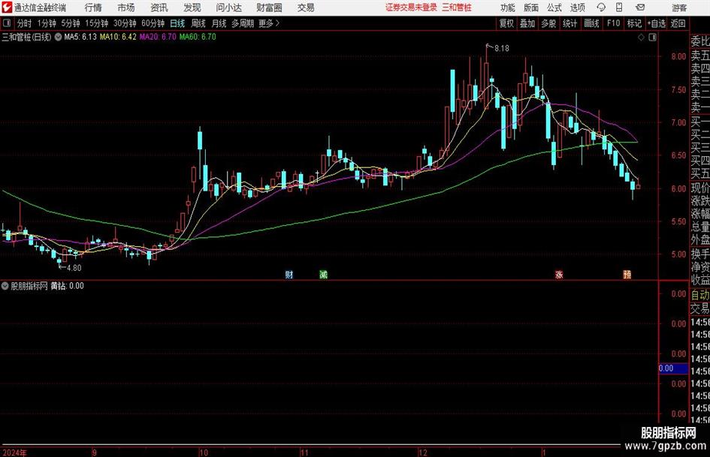Open the 版面 menu
Image resolution: width=710 pixels, height=457 pixels.
530,8
